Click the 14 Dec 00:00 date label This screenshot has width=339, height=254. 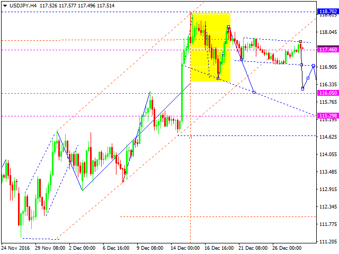(185, 248)
